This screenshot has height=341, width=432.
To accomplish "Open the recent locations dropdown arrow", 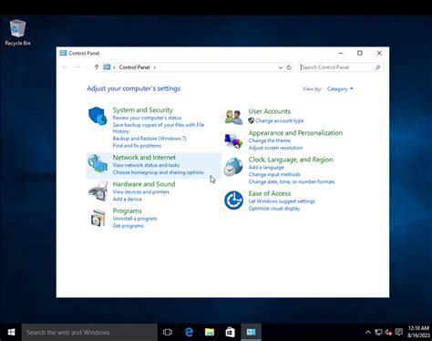I will (x=87, y=67).
